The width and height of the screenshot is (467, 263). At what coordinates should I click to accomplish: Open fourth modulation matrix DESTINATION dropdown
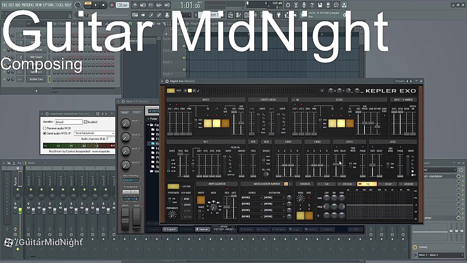click(x=274, y=216)
